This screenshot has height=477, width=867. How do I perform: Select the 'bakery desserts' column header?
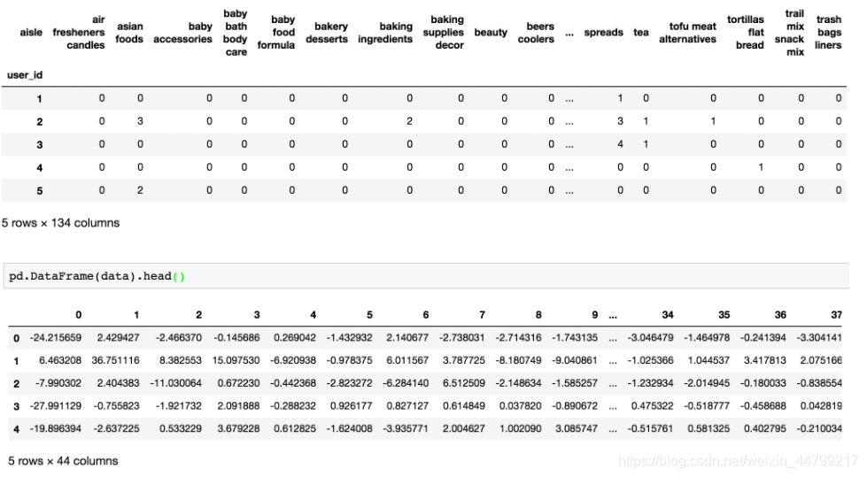[x=327, y=33]
